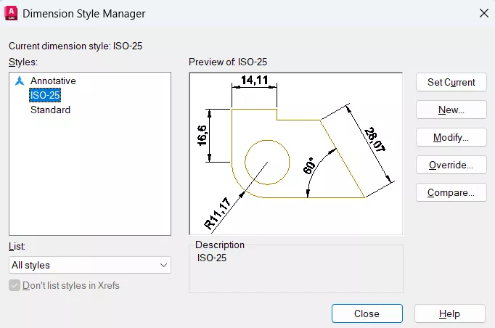Select the Annotative dimension style

(x=53, y=81)
